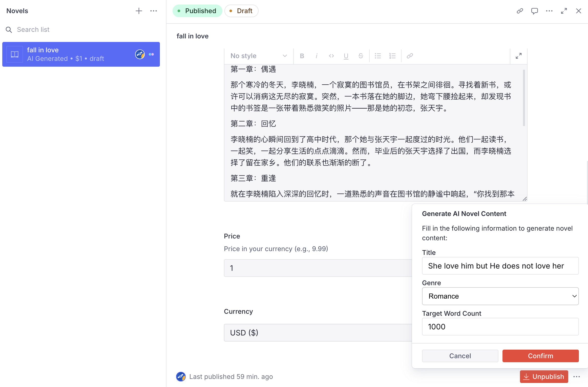Toggle bold formatting in editor toolbar
The height and width of the screenshot is (387, 588).
click(x=302, y=56)
